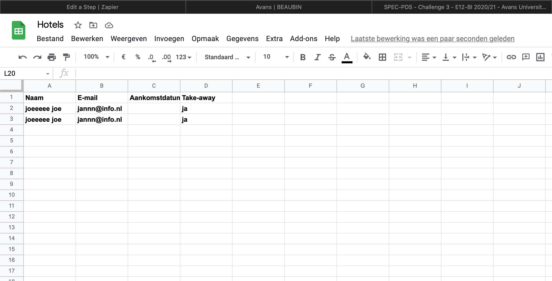Switch to Avans BEAUBIN tab

[x=279, y=7]
